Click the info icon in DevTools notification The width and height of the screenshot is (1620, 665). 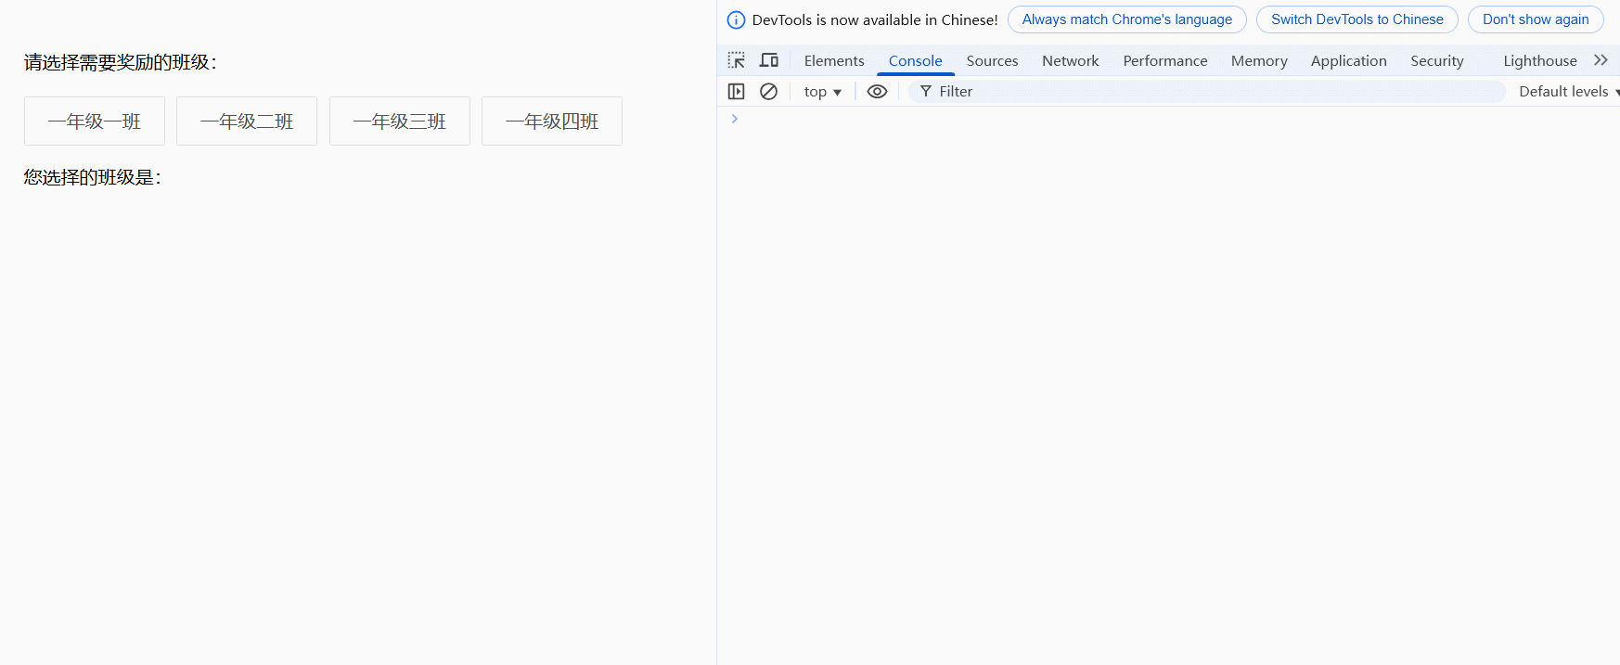737,19
